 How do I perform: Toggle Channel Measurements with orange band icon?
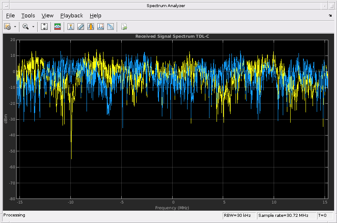pos(91,27)
